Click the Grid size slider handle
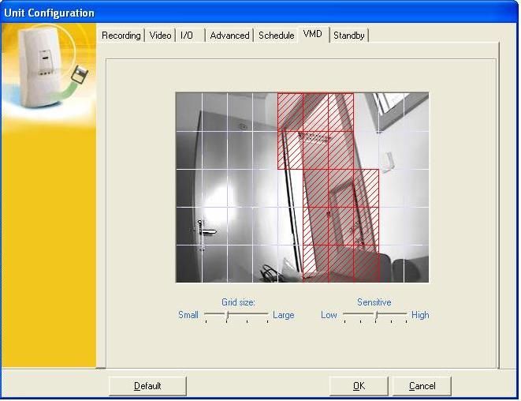The height and width of the screenshot is (401, 521). (226, 315)
